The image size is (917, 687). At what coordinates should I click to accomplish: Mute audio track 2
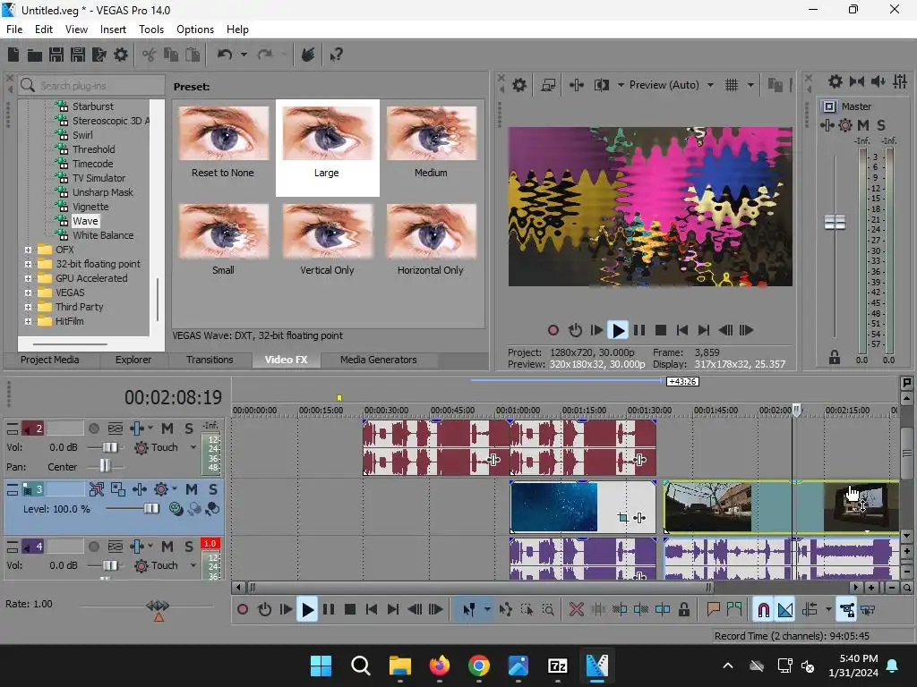[x=167, y=428]
